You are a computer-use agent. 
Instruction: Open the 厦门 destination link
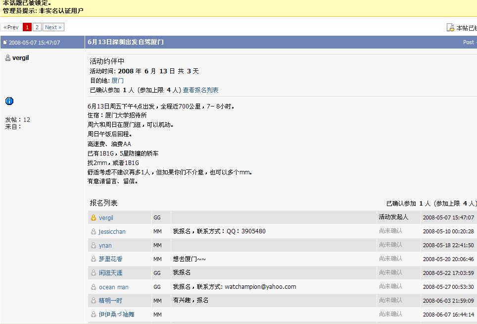click(117, 81)
